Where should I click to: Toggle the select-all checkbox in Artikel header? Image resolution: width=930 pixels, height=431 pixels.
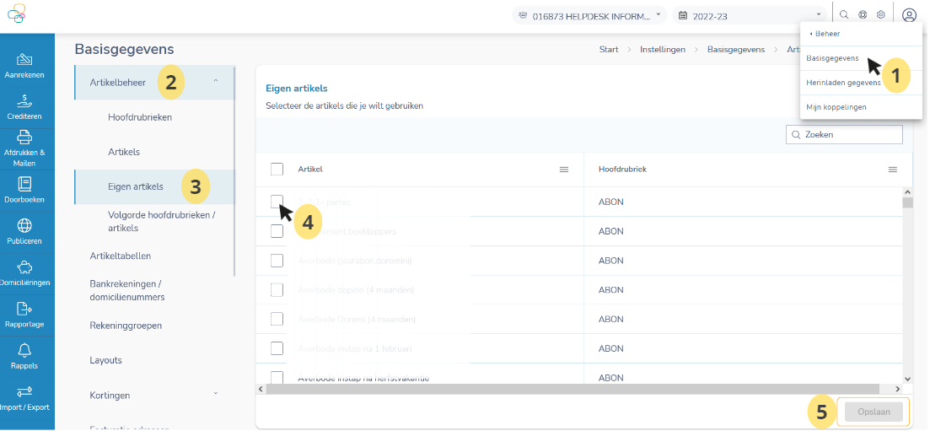point(277,170)
